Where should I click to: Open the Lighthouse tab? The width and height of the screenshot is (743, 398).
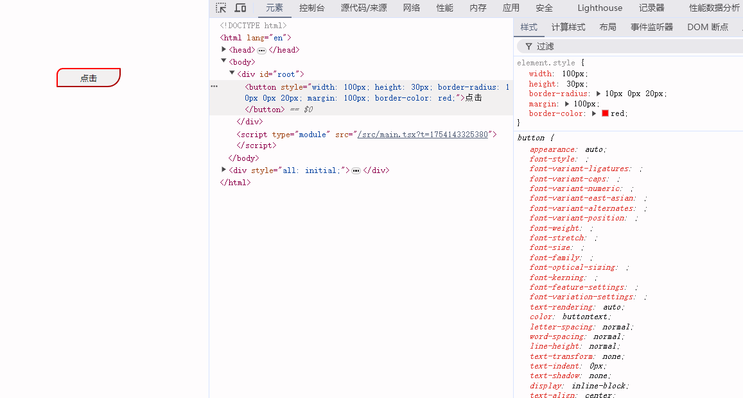[600, 8]
